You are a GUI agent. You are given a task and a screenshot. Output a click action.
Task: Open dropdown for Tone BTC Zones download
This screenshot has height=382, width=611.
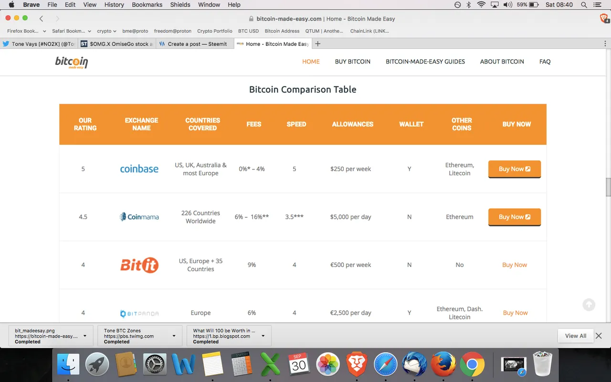(174, 336)
